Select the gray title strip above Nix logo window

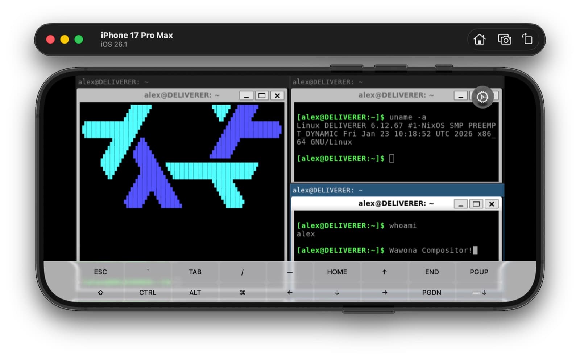(x=182, y=82)
